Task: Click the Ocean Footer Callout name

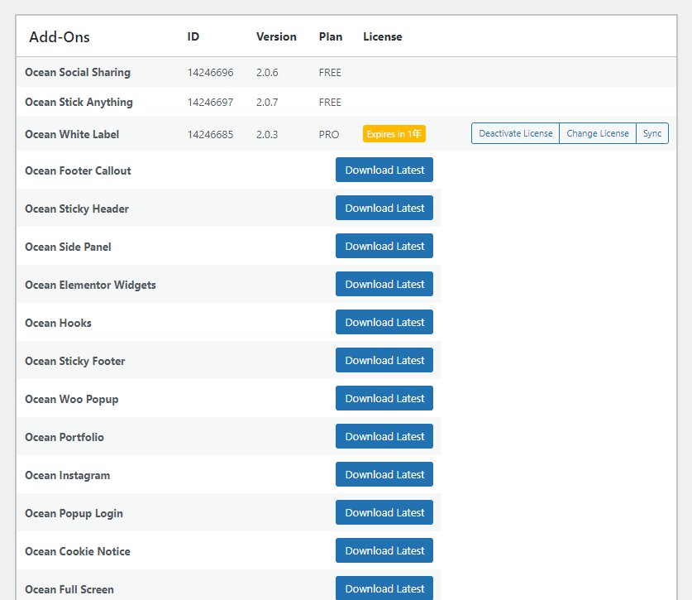Action: pyautogui.click(x=78, y=170)
